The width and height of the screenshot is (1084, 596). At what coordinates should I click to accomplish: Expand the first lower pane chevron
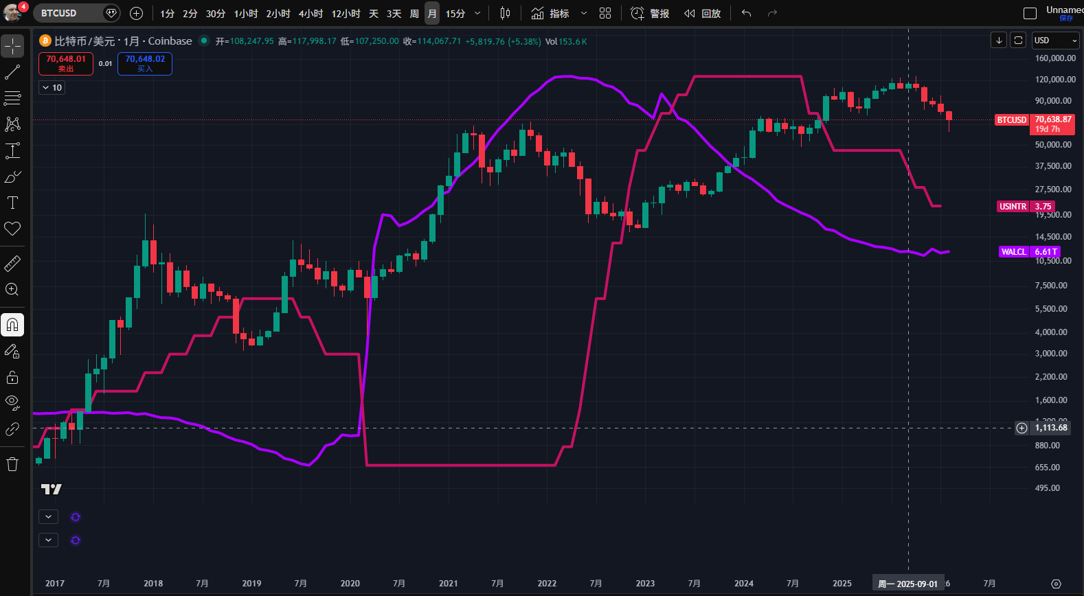coord(48,516)
